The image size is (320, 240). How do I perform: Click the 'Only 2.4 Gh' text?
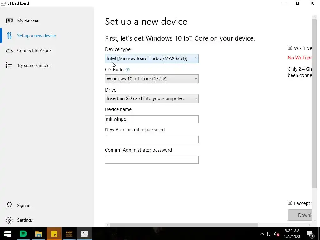click(300, 69)
